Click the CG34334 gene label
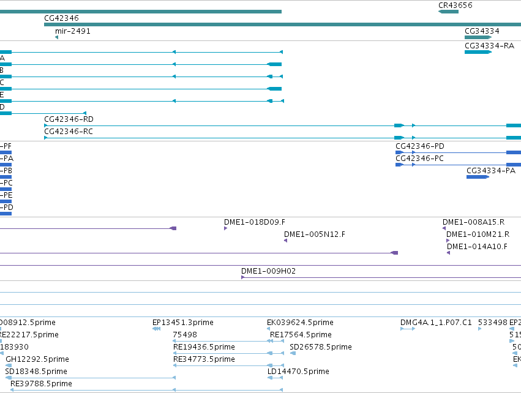This screenshot has height=393, width=521. click(x=482, y=31)
